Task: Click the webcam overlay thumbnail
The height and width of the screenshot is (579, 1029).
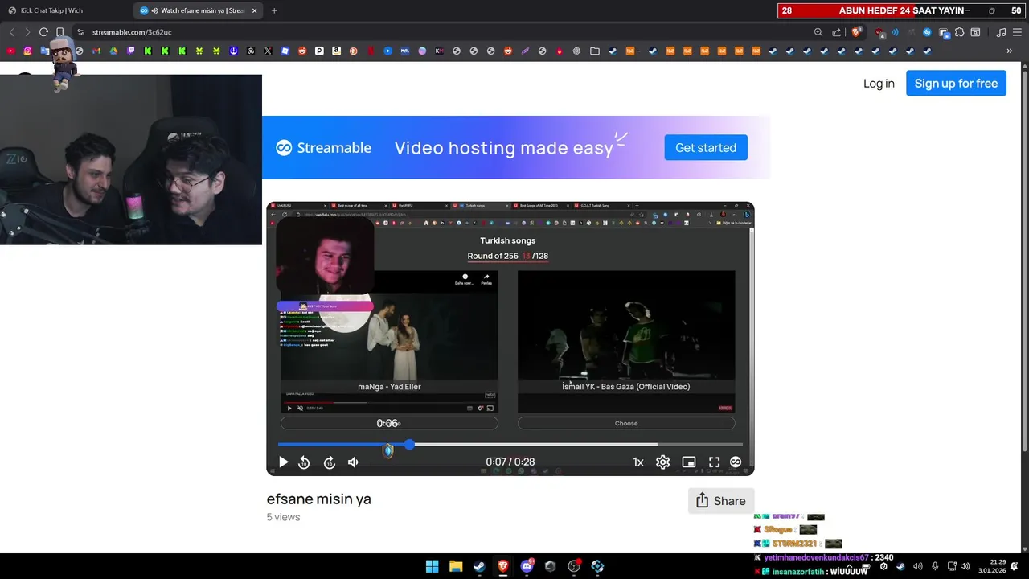Action: [x=131, y=159]
